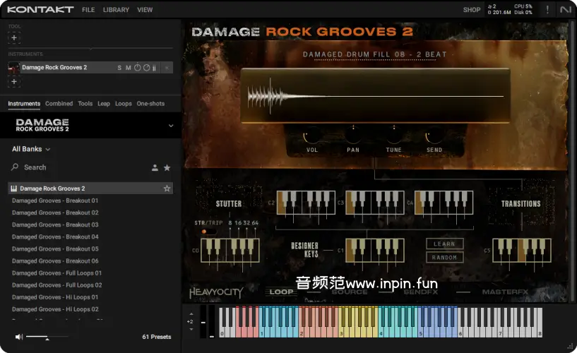Solo the Damage Rock Grooves 2 instrument
577x353 pixels.
pos(119,68)
